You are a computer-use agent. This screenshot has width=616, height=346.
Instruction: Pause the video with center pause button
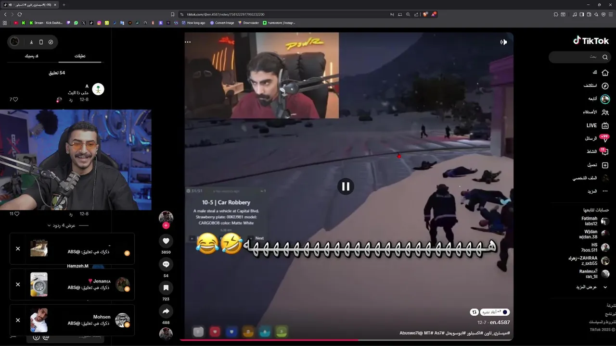346,186
